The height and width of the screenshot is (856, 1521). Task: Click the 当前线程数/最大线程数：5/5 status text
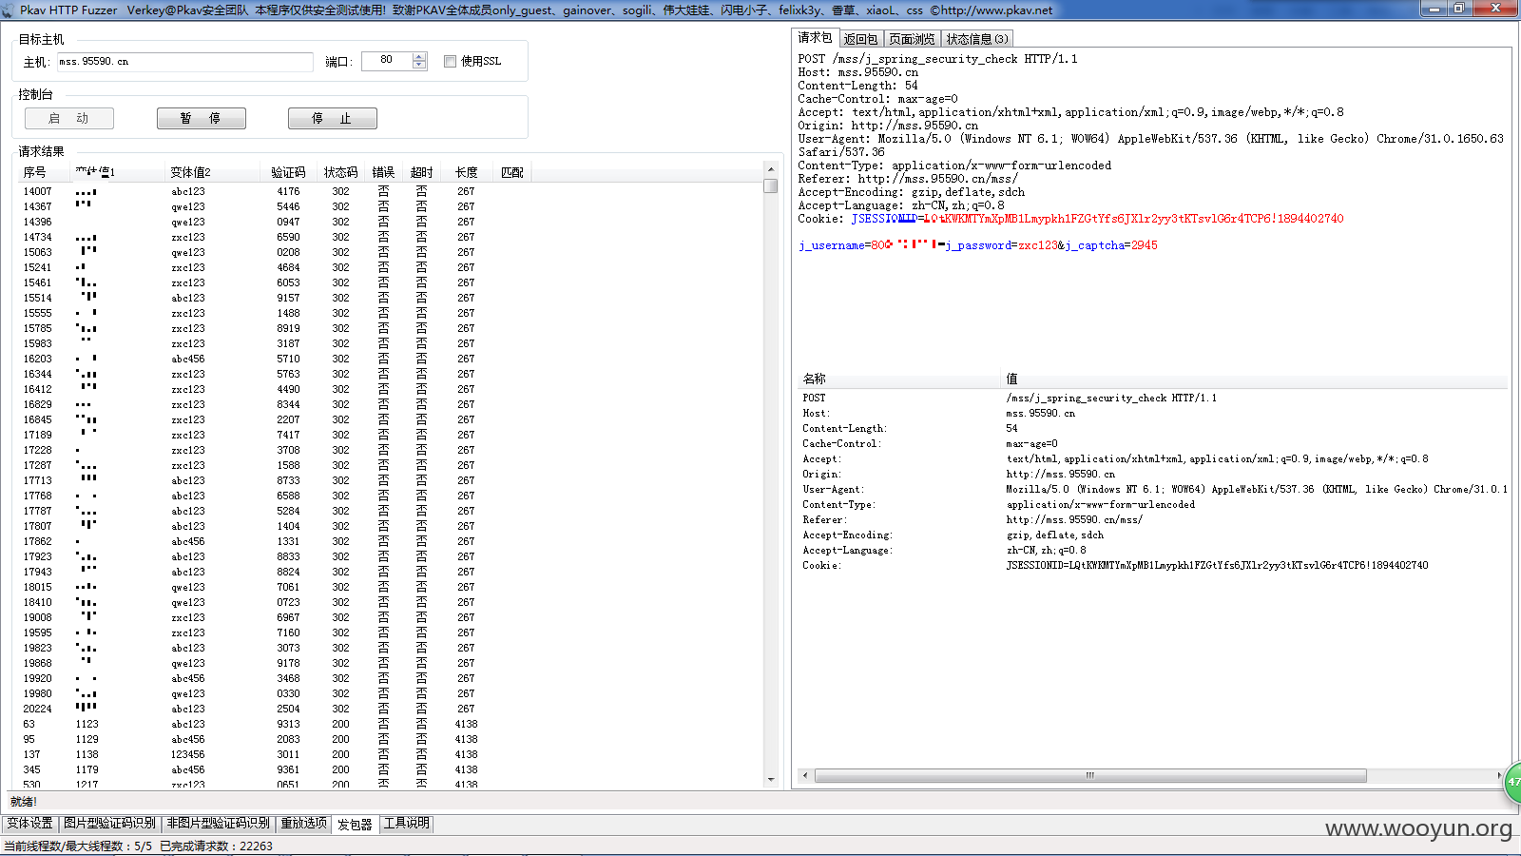pyautogui.click(x=77, y=846)
